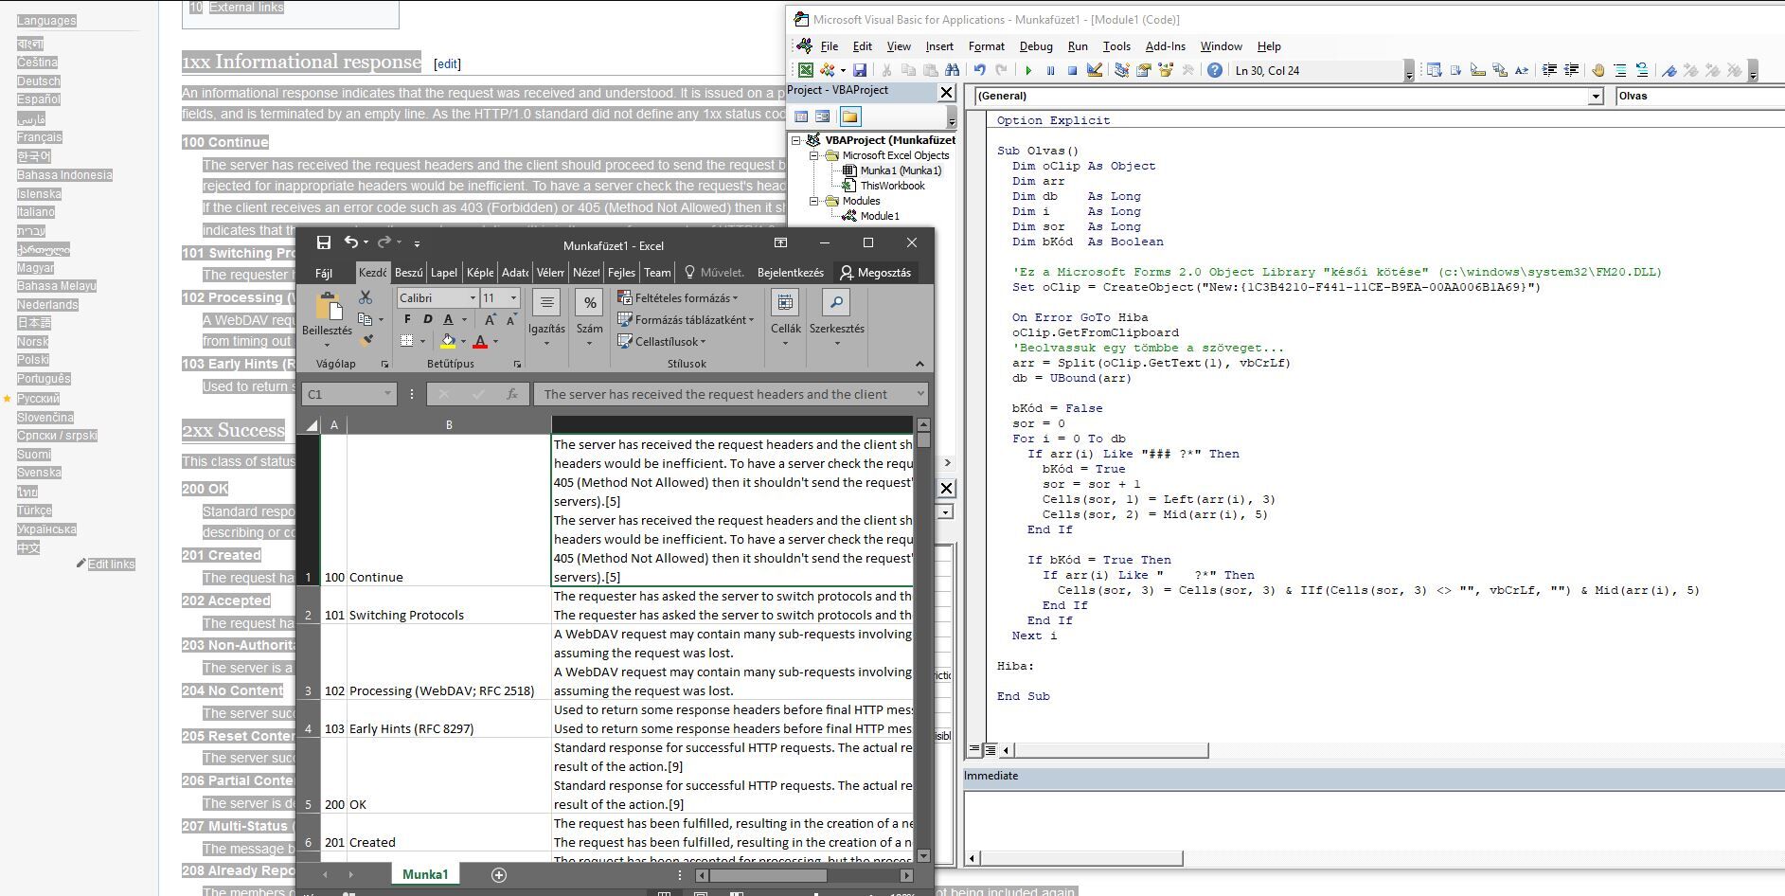This screenshot has width=1785, height=896.
Task: Open the Fájl tab in Excel
Action: (x=324, y=273)
